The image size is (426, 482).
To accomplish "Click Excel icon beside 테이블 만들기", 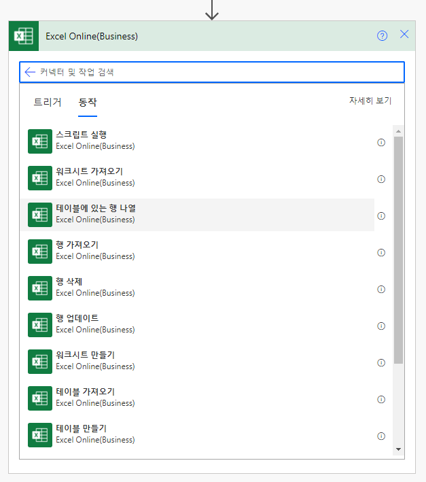I will tap(40, 435).
